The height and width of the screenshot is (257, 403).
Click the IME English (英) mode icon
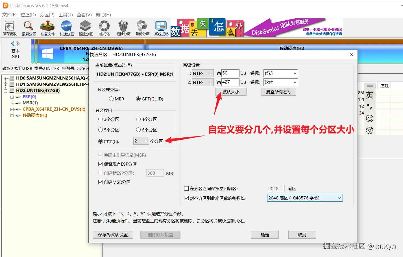coord(370,95)
